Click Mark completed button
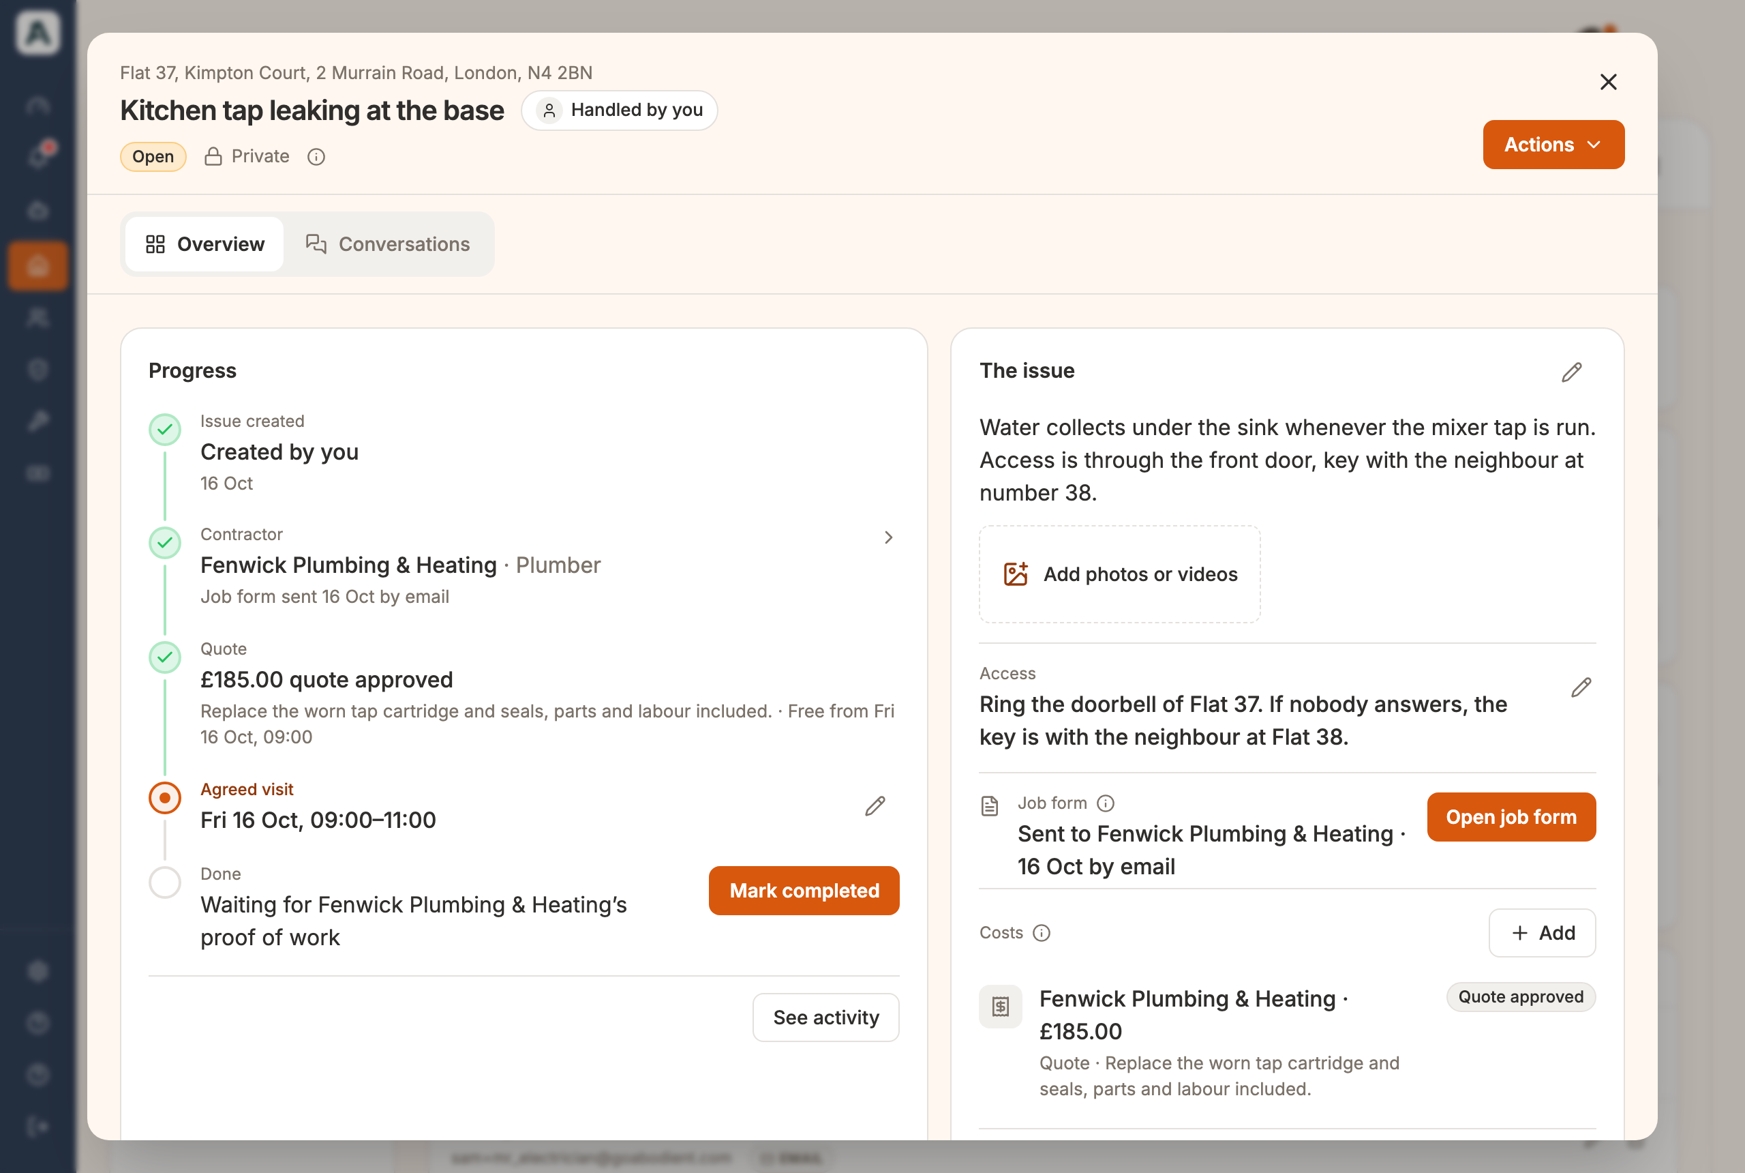 804,890
